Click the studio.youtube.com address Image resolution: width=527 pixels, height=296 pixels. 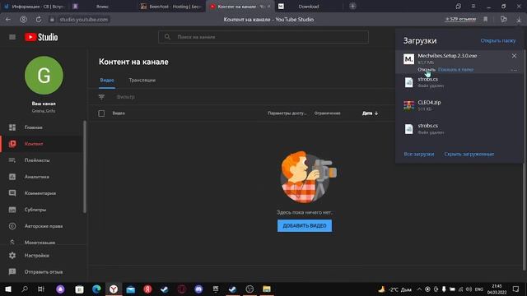(x=84, y=20)
